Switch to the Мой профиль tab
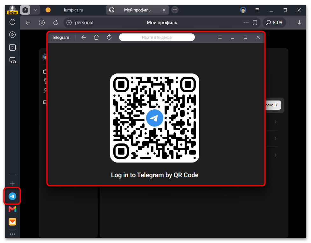 [137, 10]
